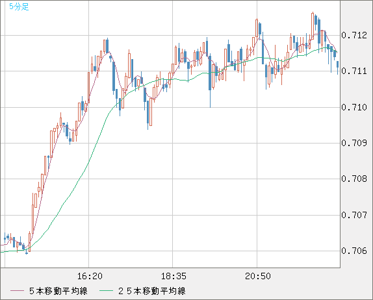
Task: Click the 0.706 price axis label
Action: [x=354, y=251]
